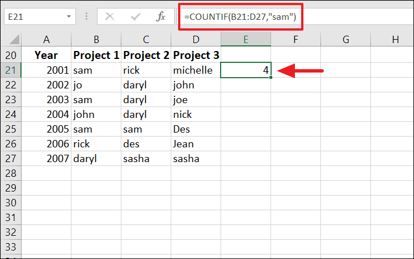Image resolution: width=414 pixels, height=259 pixels.
Task: Select row 23 header
Action: [11, 99]
